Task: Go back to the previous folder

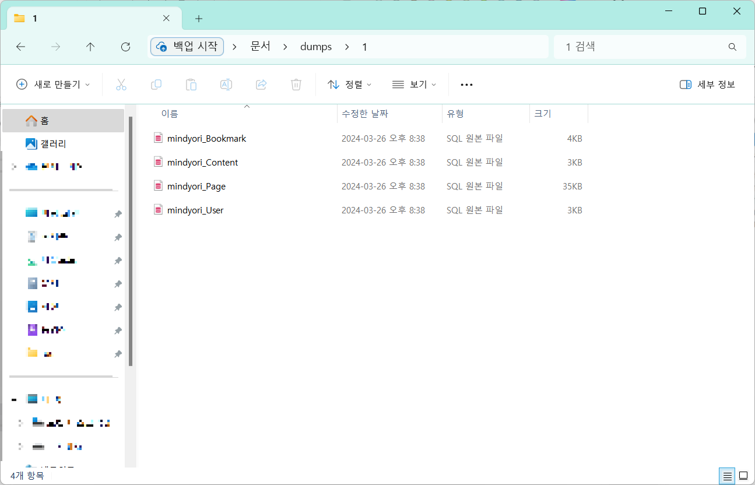Action: (21, 47)
